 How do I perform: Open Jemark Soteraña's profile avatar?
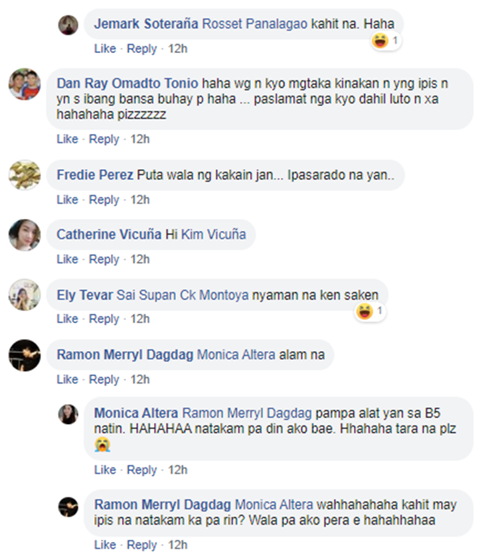[x=68, y=25]
